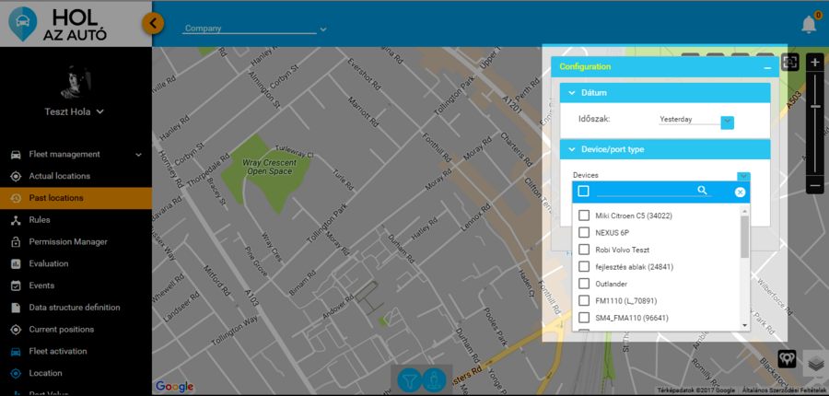Open the Időszak Yesterday dropdown
Viewport: 829px width, 396px height.
[x=727, y=121]
